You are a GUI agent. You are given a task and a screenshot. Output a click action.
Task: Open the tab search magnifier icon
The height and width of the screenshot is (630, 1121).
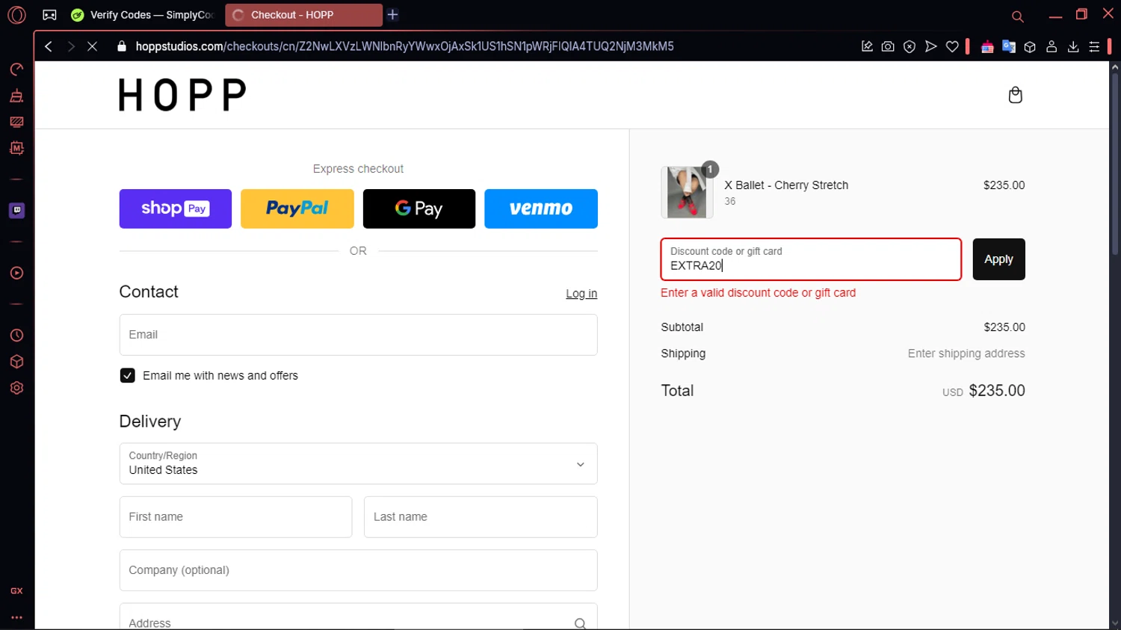1017,16
